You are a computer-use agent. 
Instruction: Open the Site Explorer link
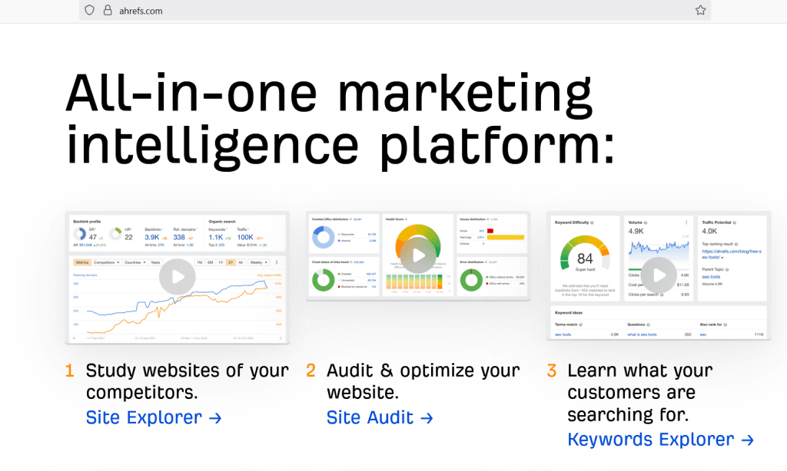[154, 418]
